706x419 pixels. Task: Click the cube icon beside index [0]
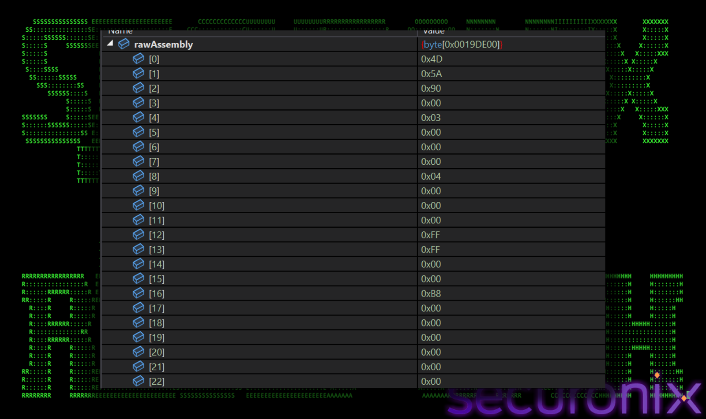pyautogui.click(x=139, y=59)
